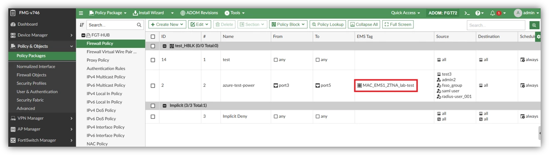Click the fsso_group user group icon

(x=439, y=86)
